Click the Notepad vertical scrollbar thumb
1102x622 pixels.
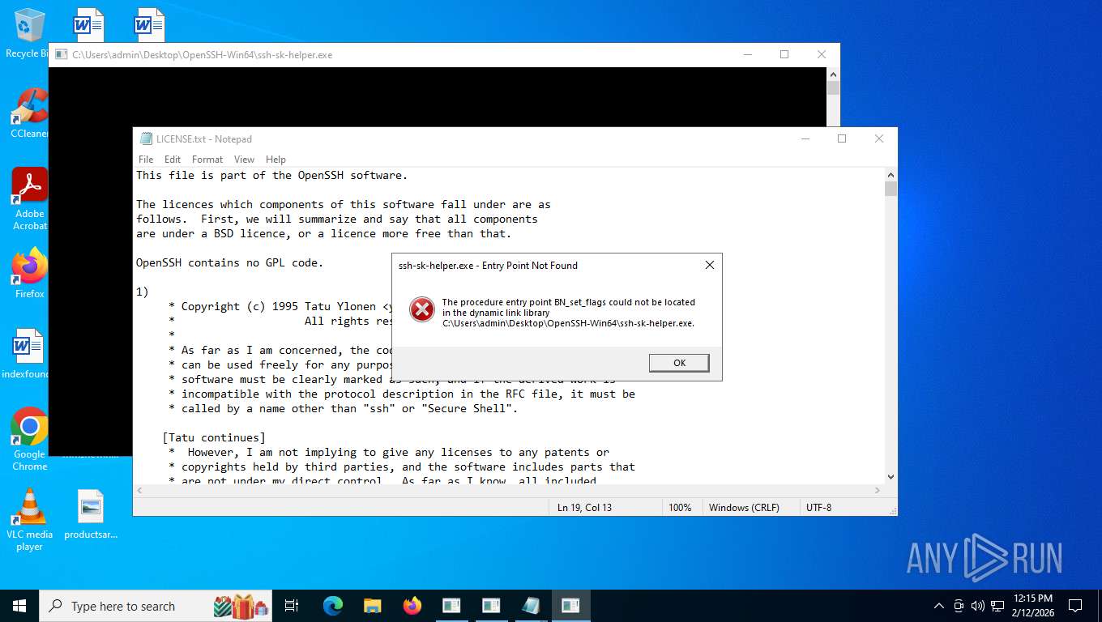(x=891, y=189)
